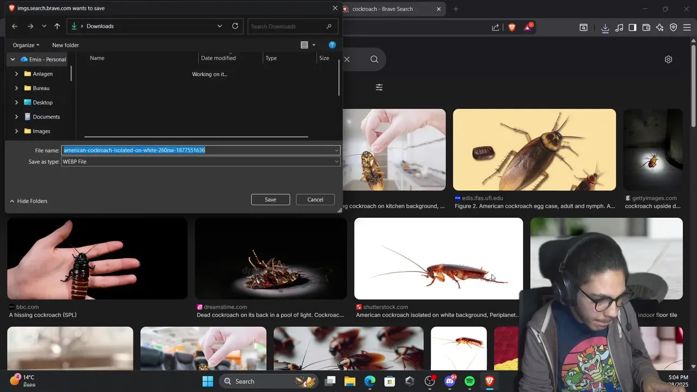Image resolution: width=697 pixels, height=392 pixels.
Task: Open Leo AI sparkle icon
Action: click(x=660, y=27)
